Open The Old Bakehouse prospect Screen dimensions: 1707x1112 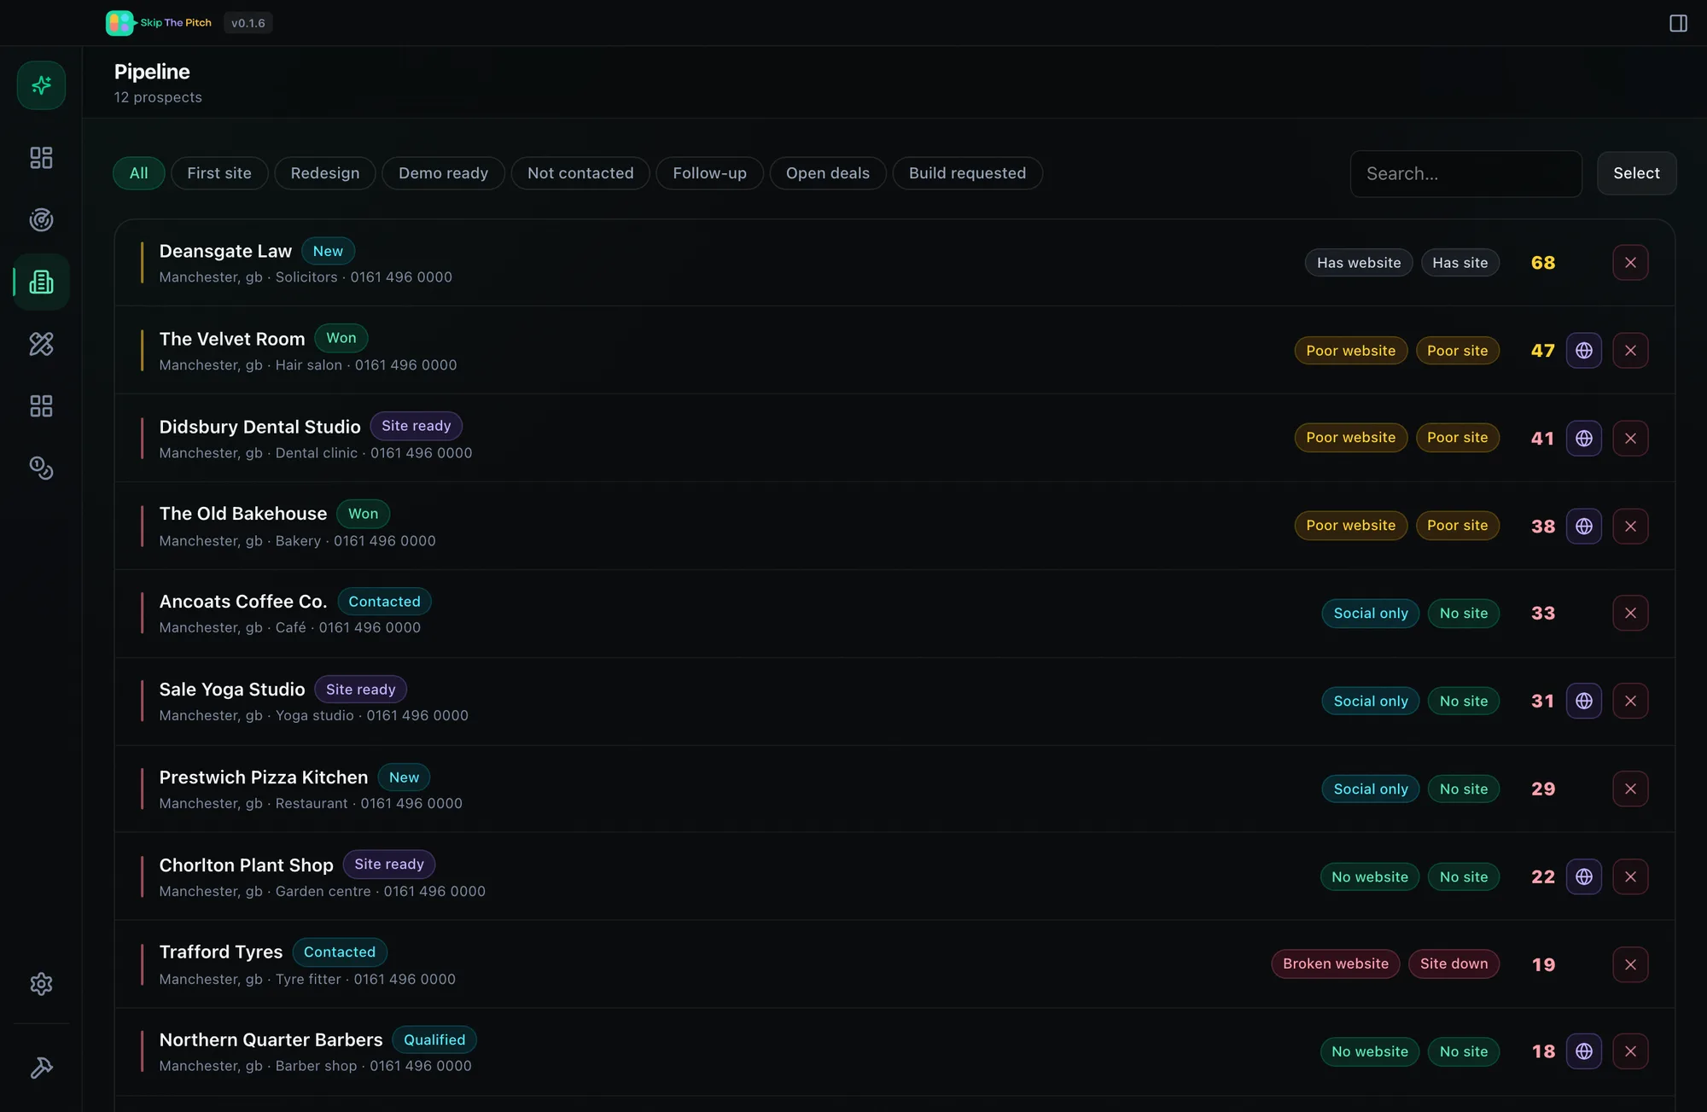coord(894,527)
